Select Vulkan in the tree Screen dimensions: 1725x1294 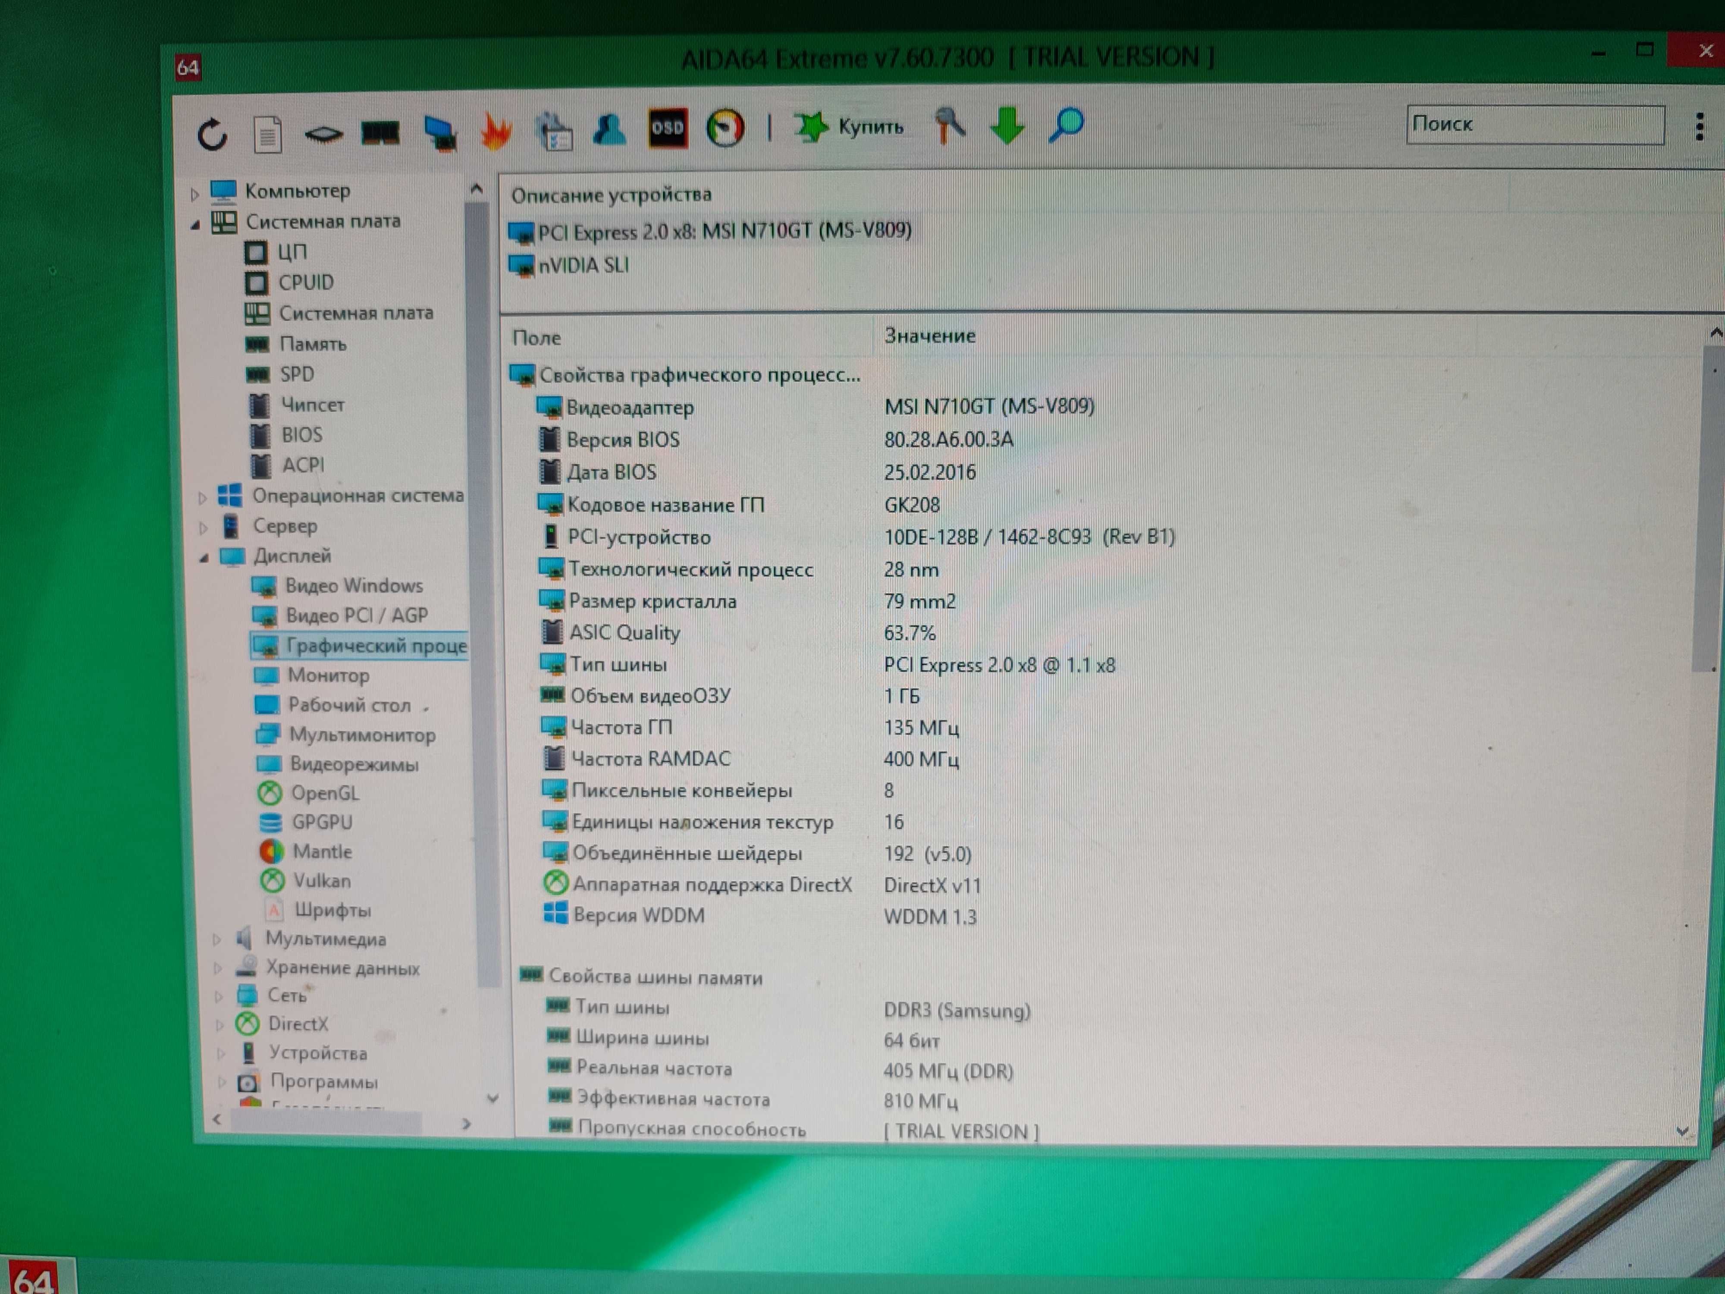(x=306, y=881)
